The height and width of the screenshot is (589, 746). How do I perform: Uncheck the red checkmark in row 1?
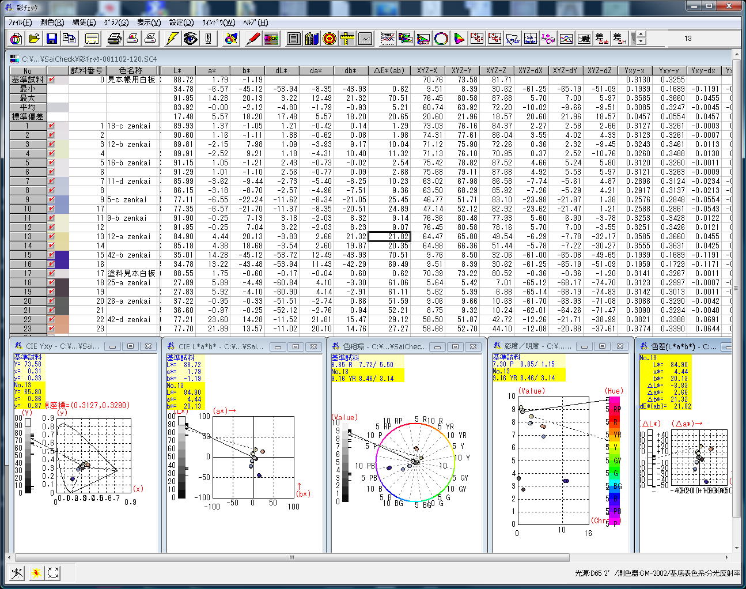click(52, 126)
